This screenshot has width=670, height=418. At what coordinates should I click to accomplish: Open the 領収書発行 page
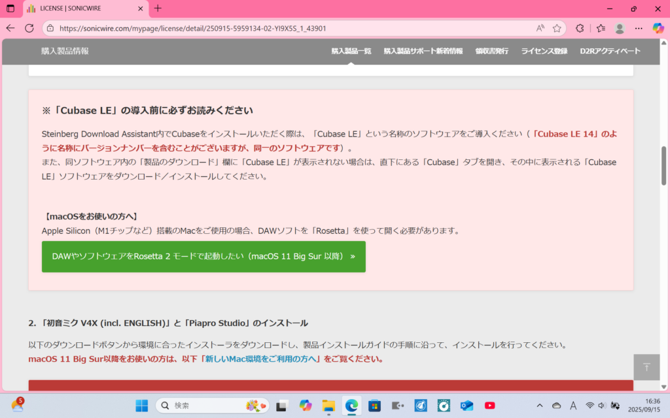pyautogui.click(x=491, y=51)
